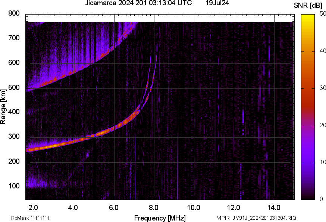
Task: Click the range tick label '700'
Action: pyautogui.click(x=14, y=38)
